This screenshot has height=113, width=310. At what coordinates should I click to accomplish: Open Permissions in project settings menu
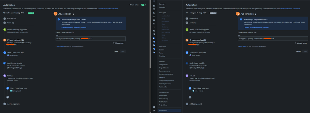click(163, 95)
